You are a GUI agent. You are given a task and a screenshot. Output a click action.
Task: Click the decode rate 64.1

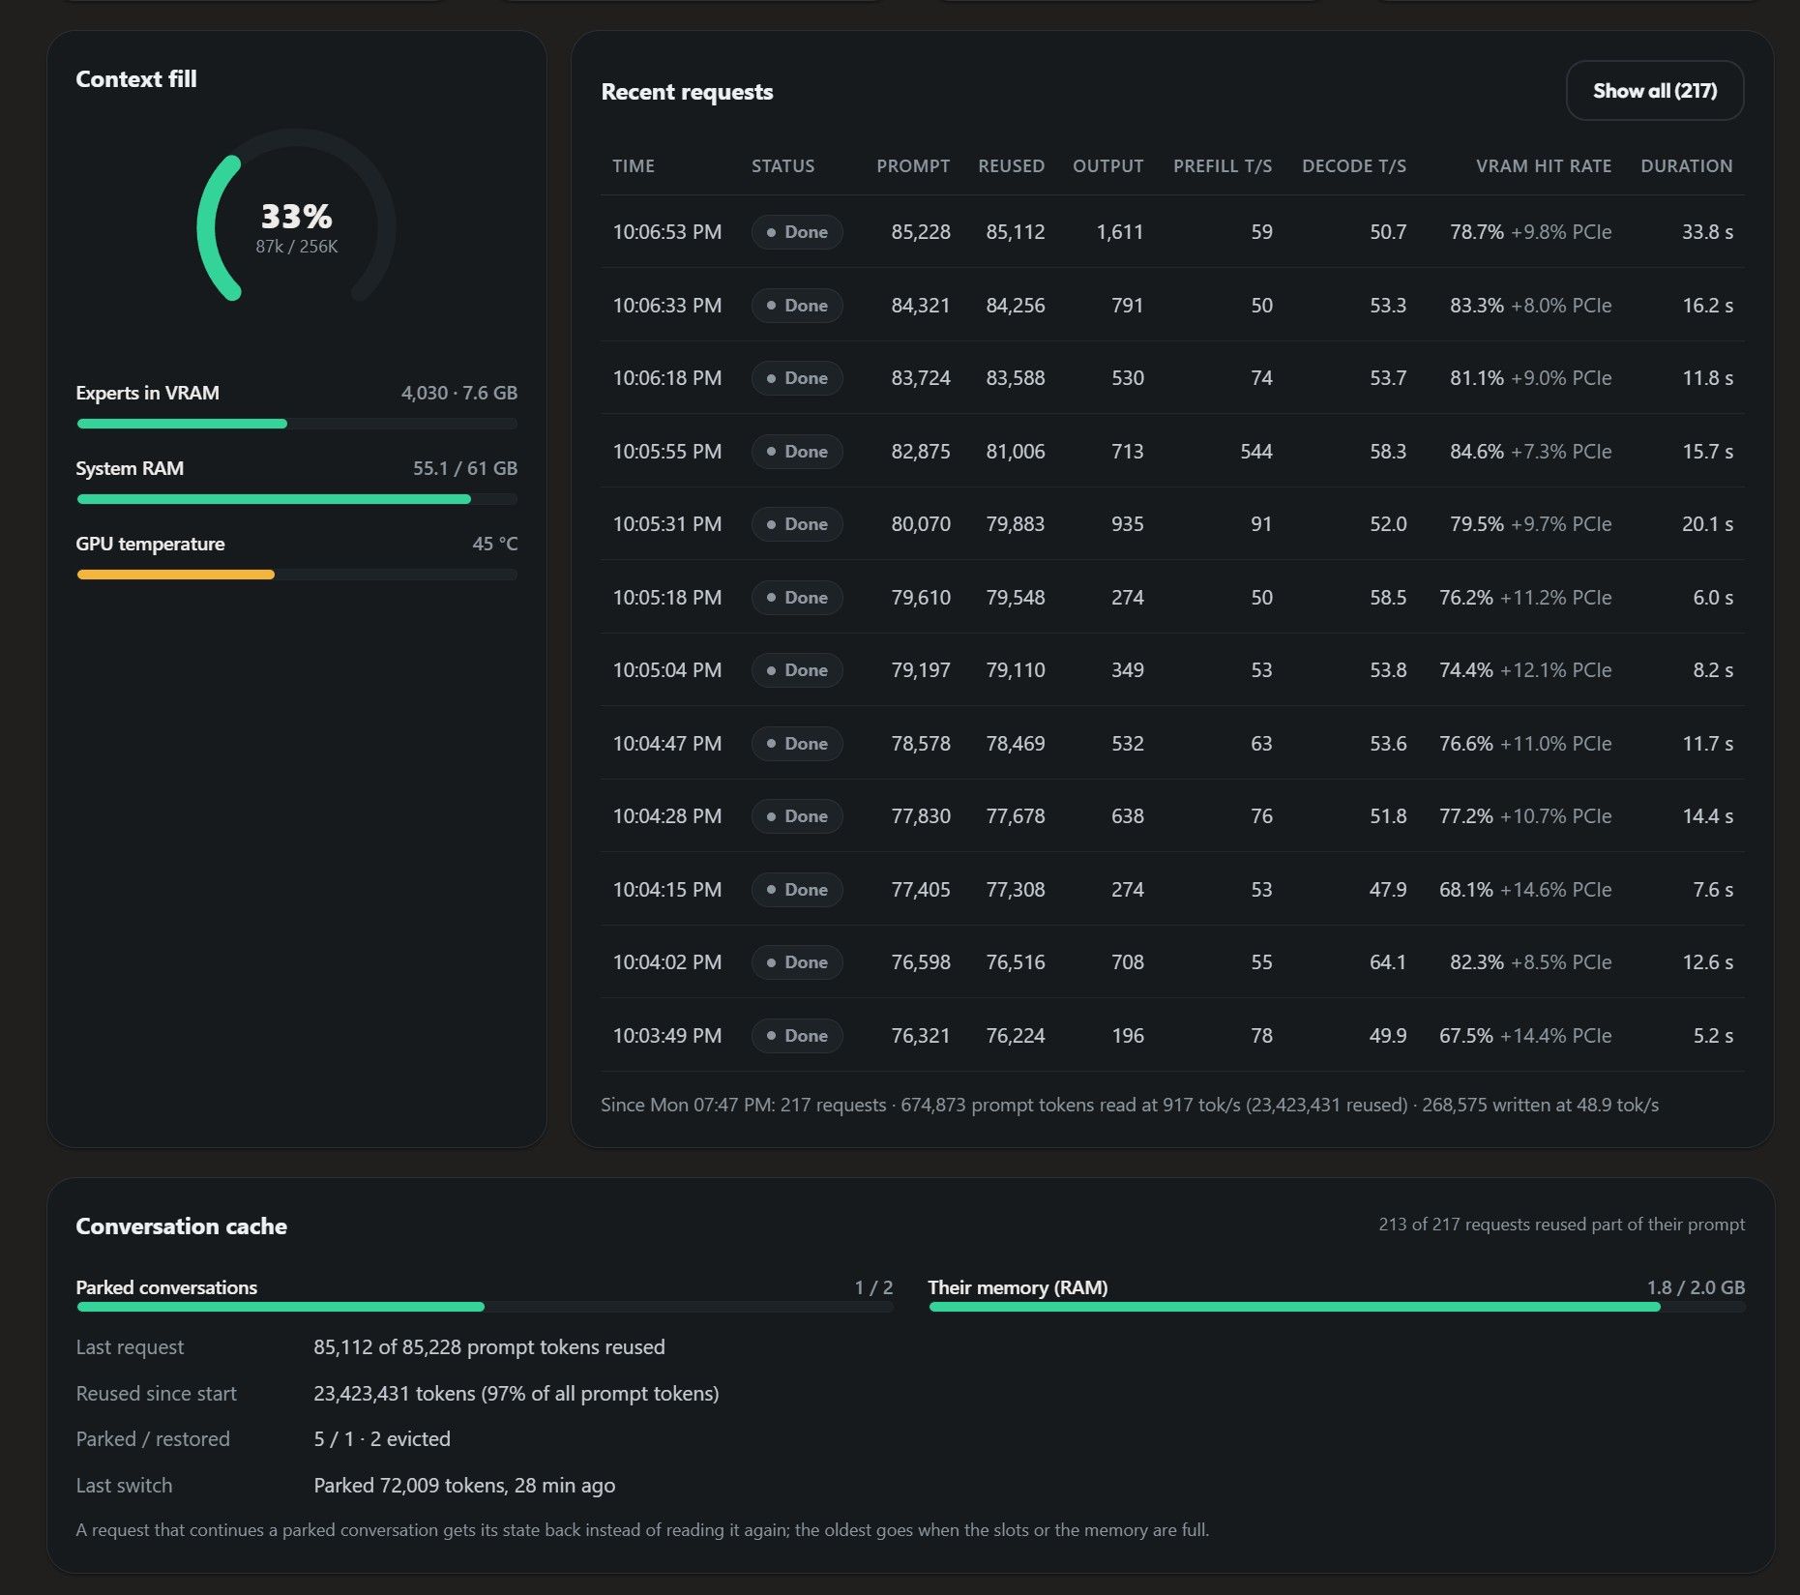pyautogui.click(x=1388, y=962)
